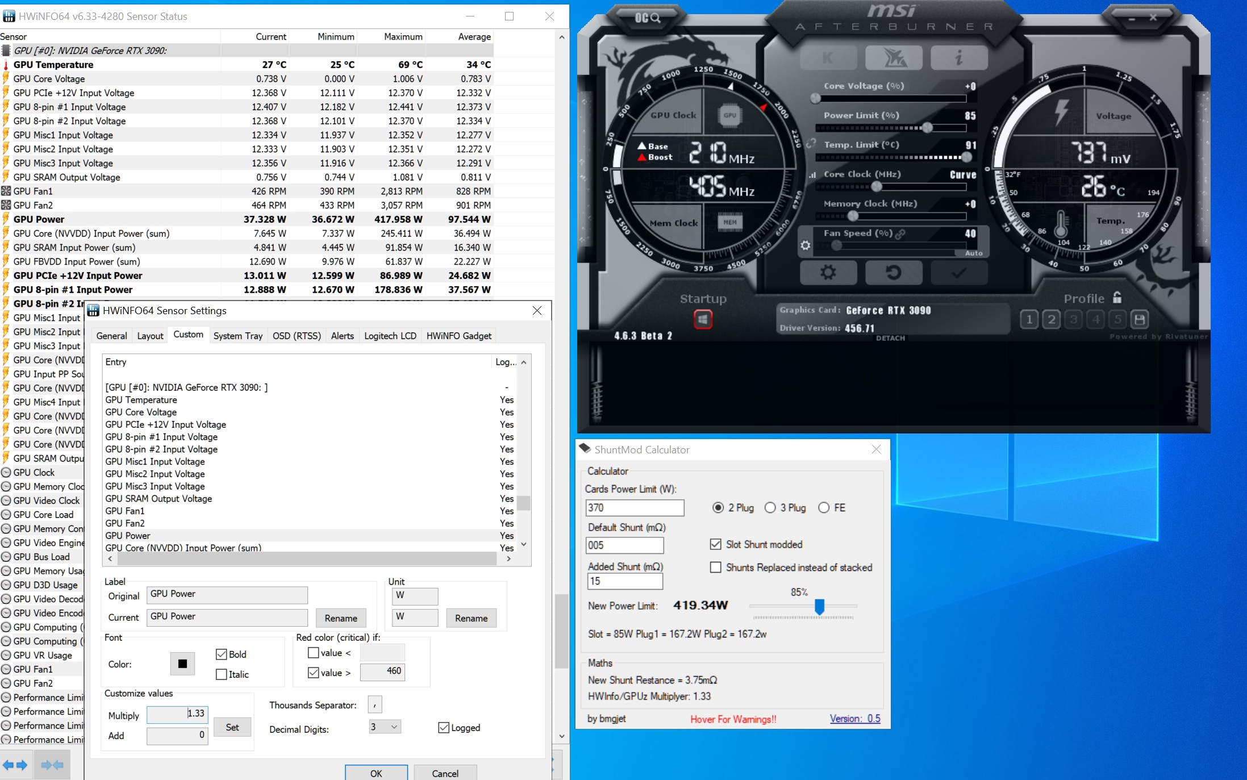The image size is (1247, 780).
Task: Open the OSD (RTSS) tab
Action: pyautogui.click(x=297, y=336)
